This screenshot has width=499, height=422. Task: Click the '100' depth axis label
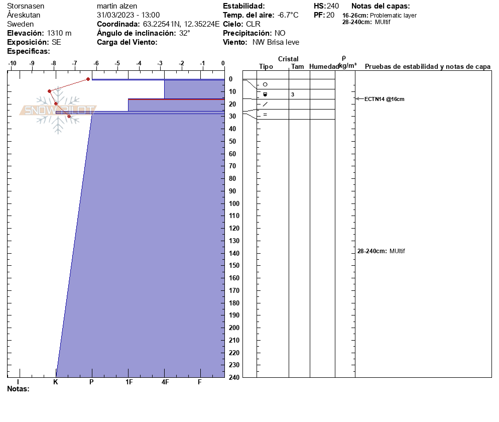[234, 203]
